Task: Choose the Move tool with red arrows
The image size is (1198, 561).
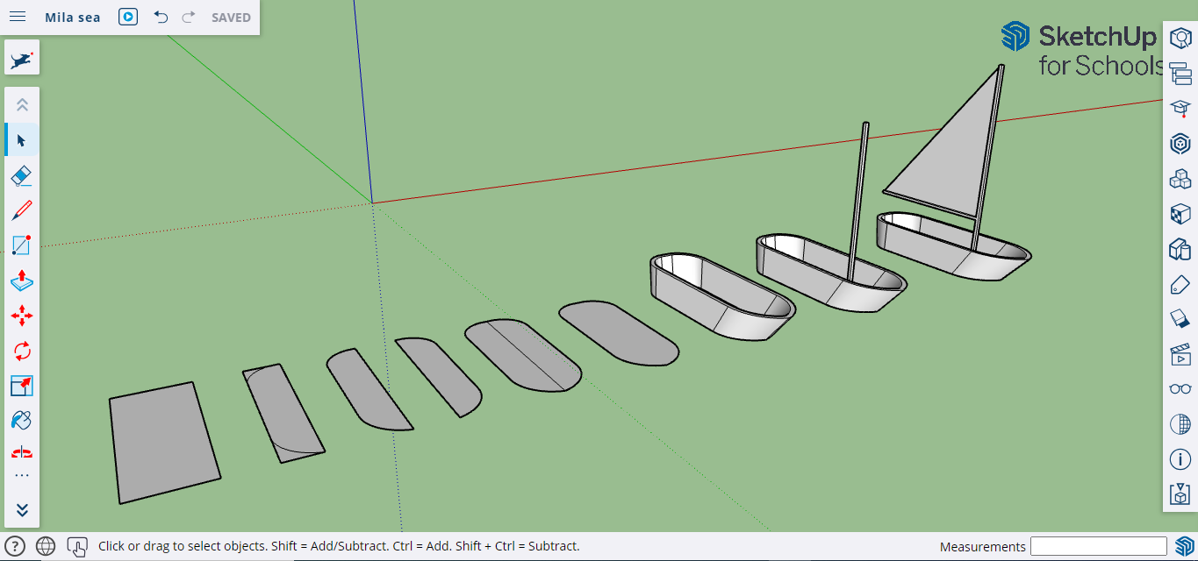Action: pyautogui.click(x=22, y=316)
